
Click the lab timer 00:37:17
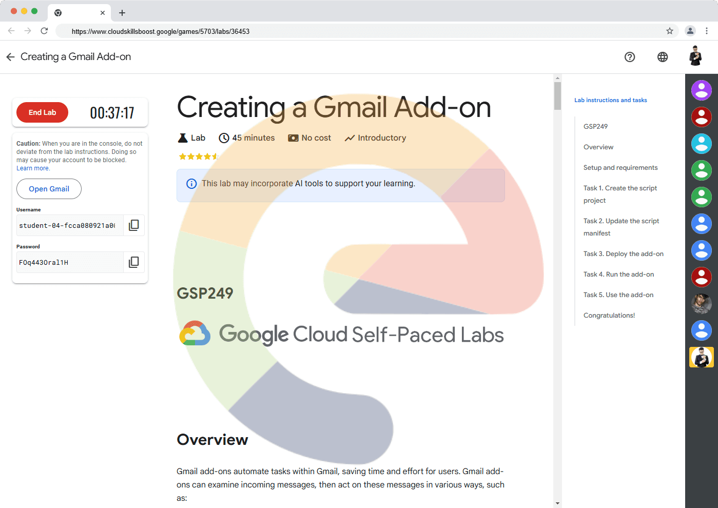pos(112,113)
